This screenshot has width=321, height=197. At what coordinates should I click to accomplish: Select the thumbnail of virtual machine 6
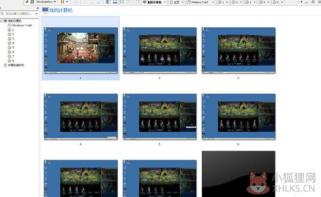coord(239,117)
